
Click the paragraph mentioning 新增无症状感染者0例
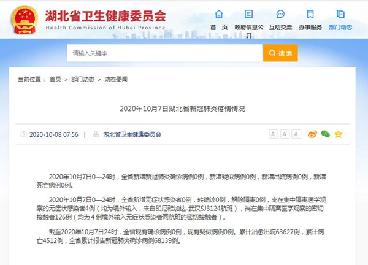(181, 209)
